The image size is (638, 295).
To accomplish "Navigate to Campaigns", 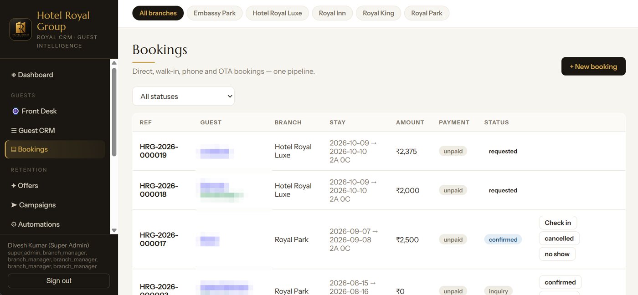I will pos(55,205).
